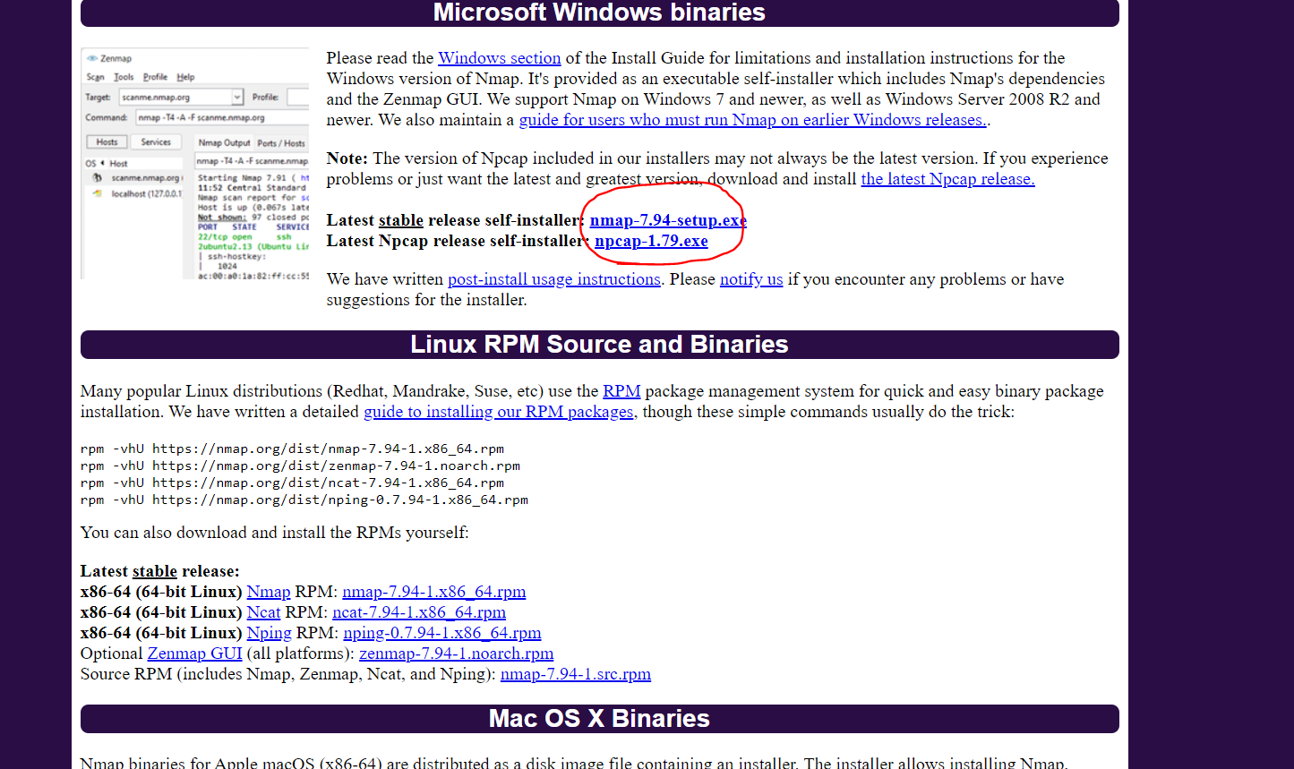The width and height of the screenshot is (1294, 769).
Task: Open the Tools menu
Action: [123, 77]
